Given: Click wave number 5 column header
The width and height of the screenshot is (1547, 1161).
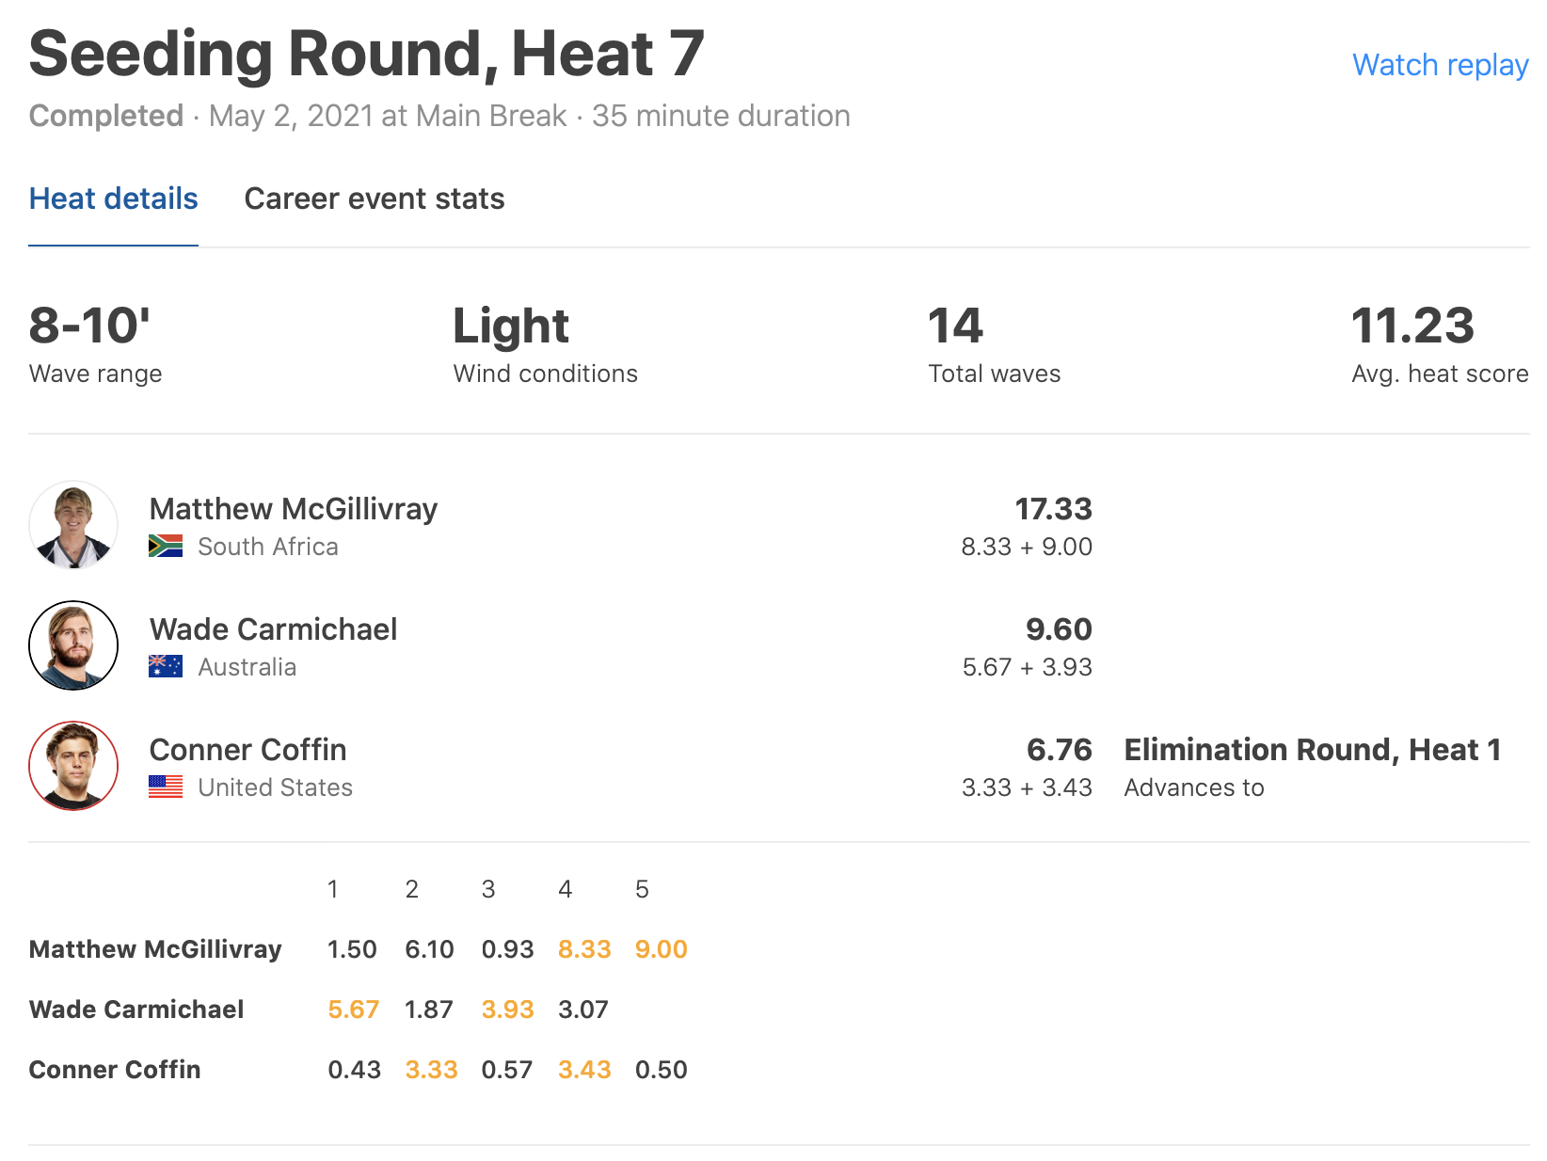Looking at the screenshot, I should [x=642, y=889].
